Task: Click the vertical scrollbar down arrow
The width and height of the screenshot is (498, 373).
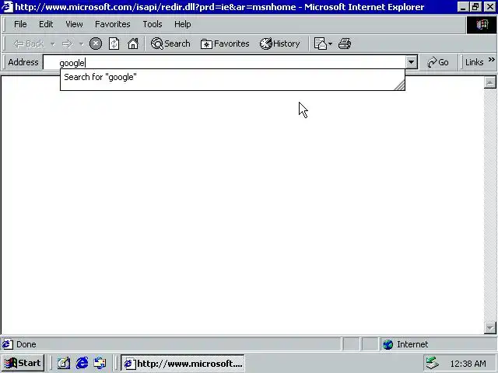Action: [489, 328]
